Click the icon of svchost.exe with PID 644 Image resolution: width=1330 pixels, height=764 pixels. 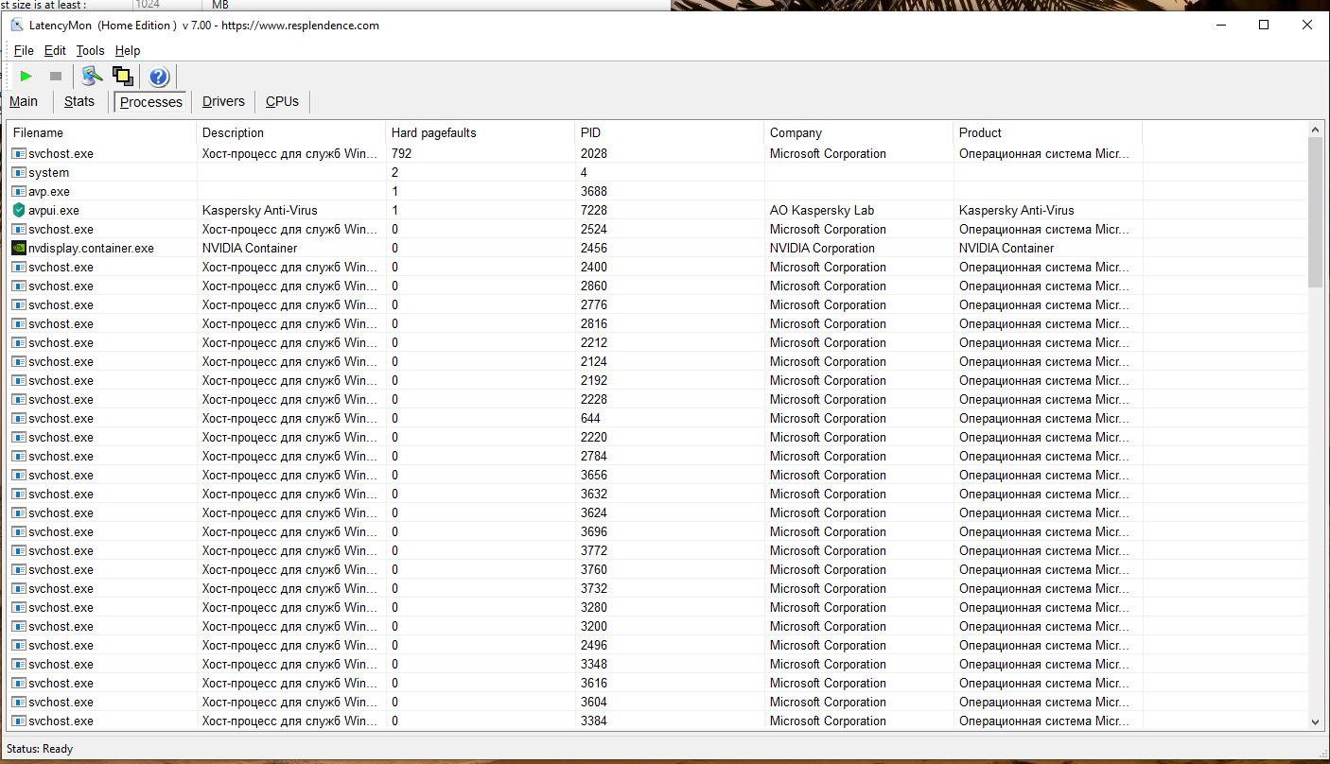point(19,418)
